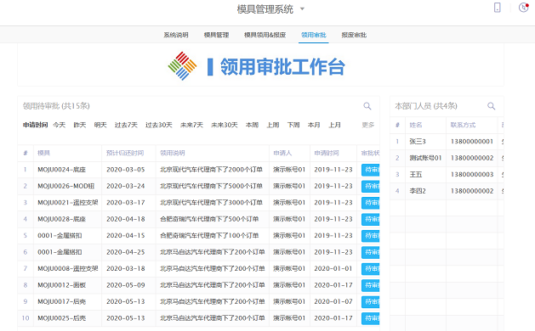The width and height of the screenshot is (535, 331).
Task: Click 待审批 button in row 2020-04-15
Action: pyautogui.click(x=371, y=236)
